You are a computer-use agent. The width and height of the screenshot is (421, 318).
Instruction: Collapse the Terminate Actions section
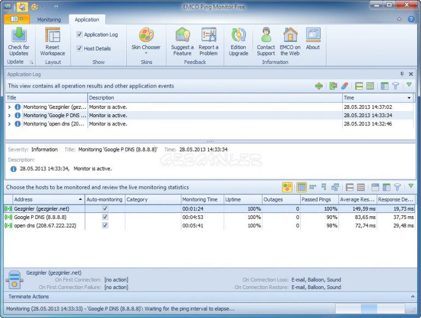pos(412,297)
